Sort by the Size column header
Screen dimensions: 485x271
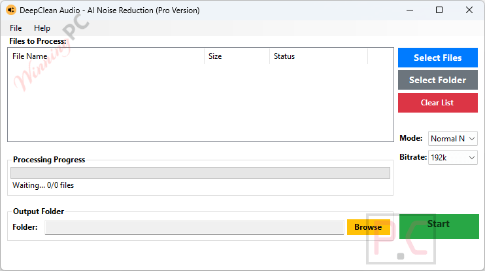(x=237, y=56)
